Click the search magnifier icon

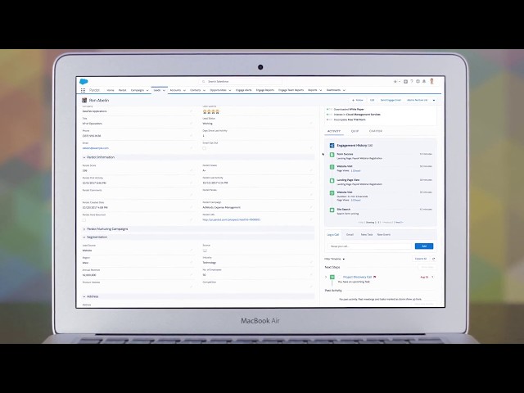[x=204, y=82]
